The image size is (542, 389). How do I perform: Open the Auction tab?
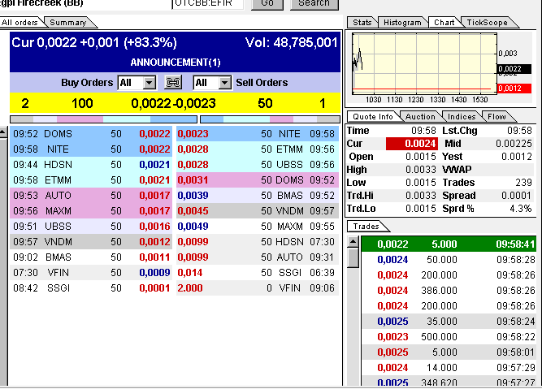pos(420,117)
